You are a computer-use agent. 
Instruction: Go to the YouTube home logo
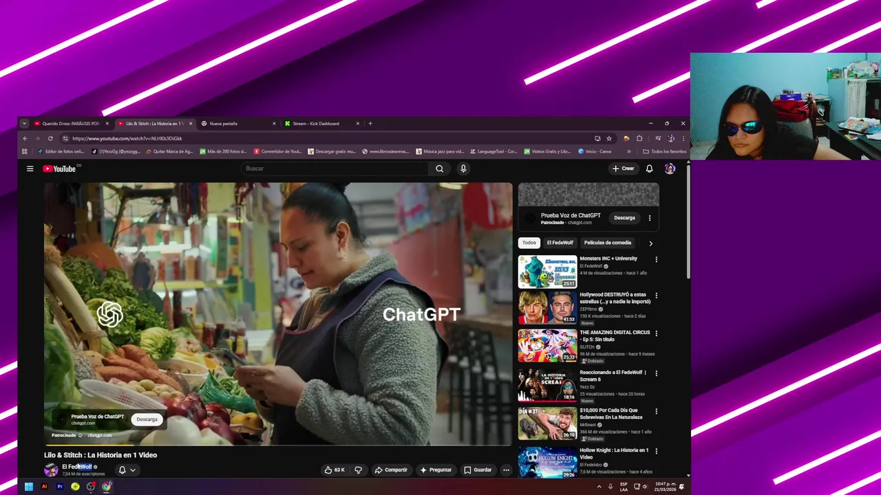[60, 168]
